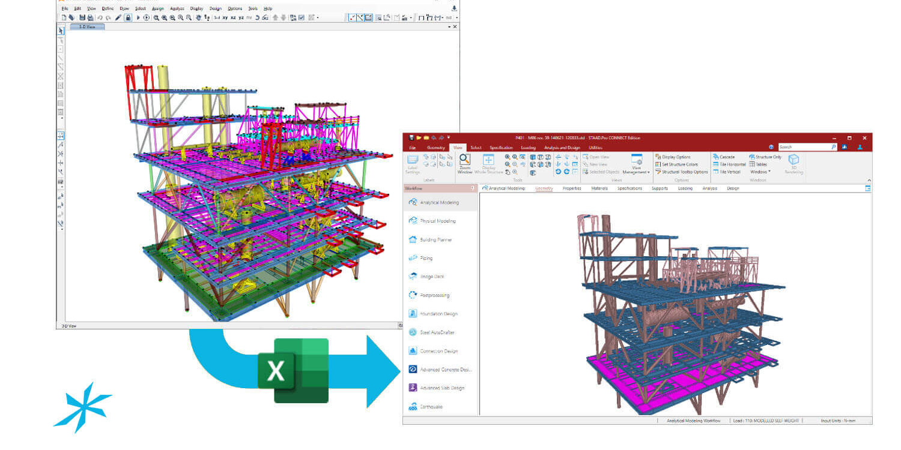This screenshot has height=450, width=901.
Task: Open Geometry ribbon tab in STAAD.Pro
Action: [436, 147]
